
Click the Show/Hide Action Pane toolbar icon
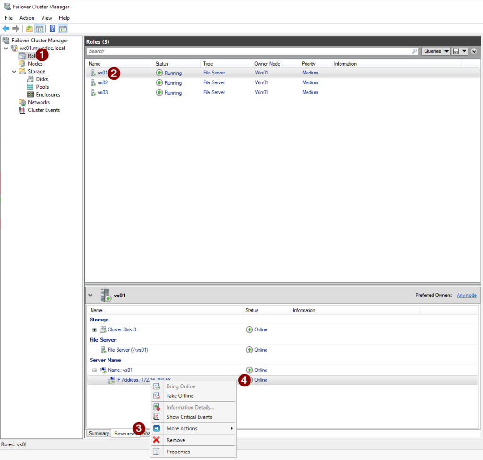point(63,29)
